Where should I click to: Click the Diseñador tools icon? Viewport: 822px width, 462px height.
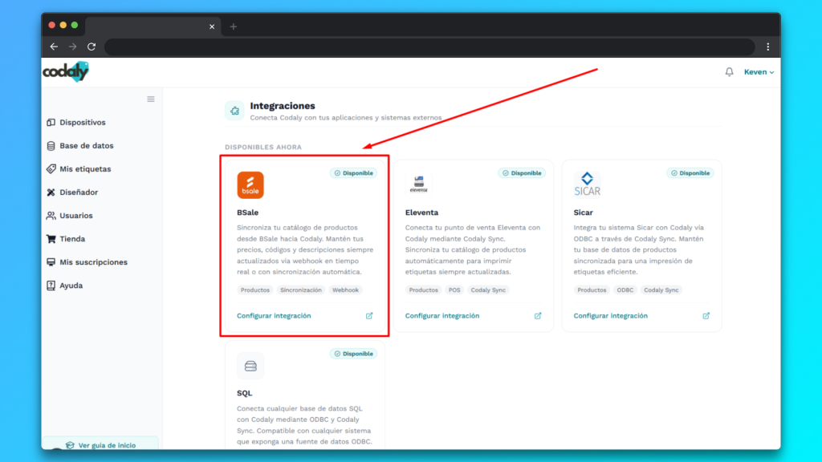(x=51, y=192)
